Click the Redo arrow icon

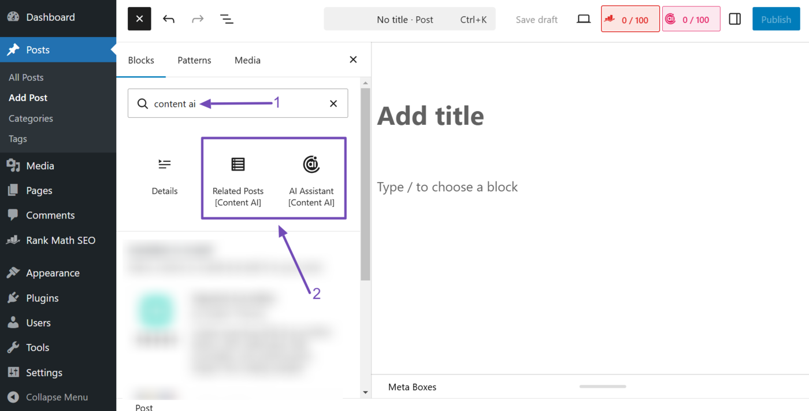click(x=198, y=19)
